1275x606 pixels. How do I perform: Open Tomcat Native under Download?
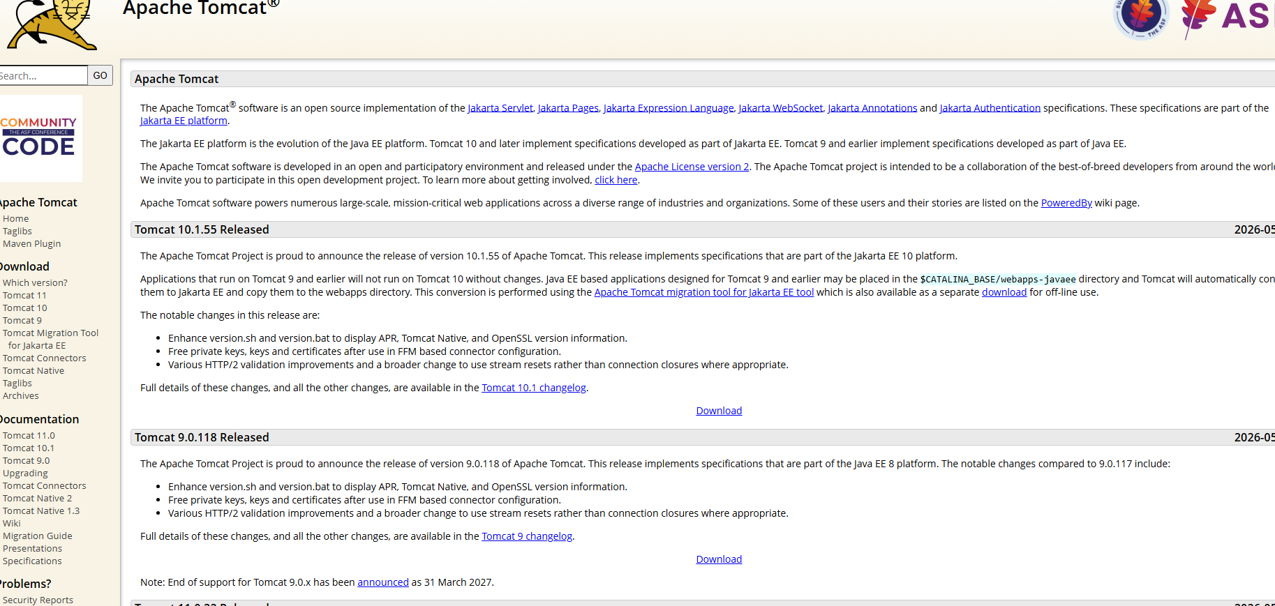pyautogui.click(x=33, y=371)
